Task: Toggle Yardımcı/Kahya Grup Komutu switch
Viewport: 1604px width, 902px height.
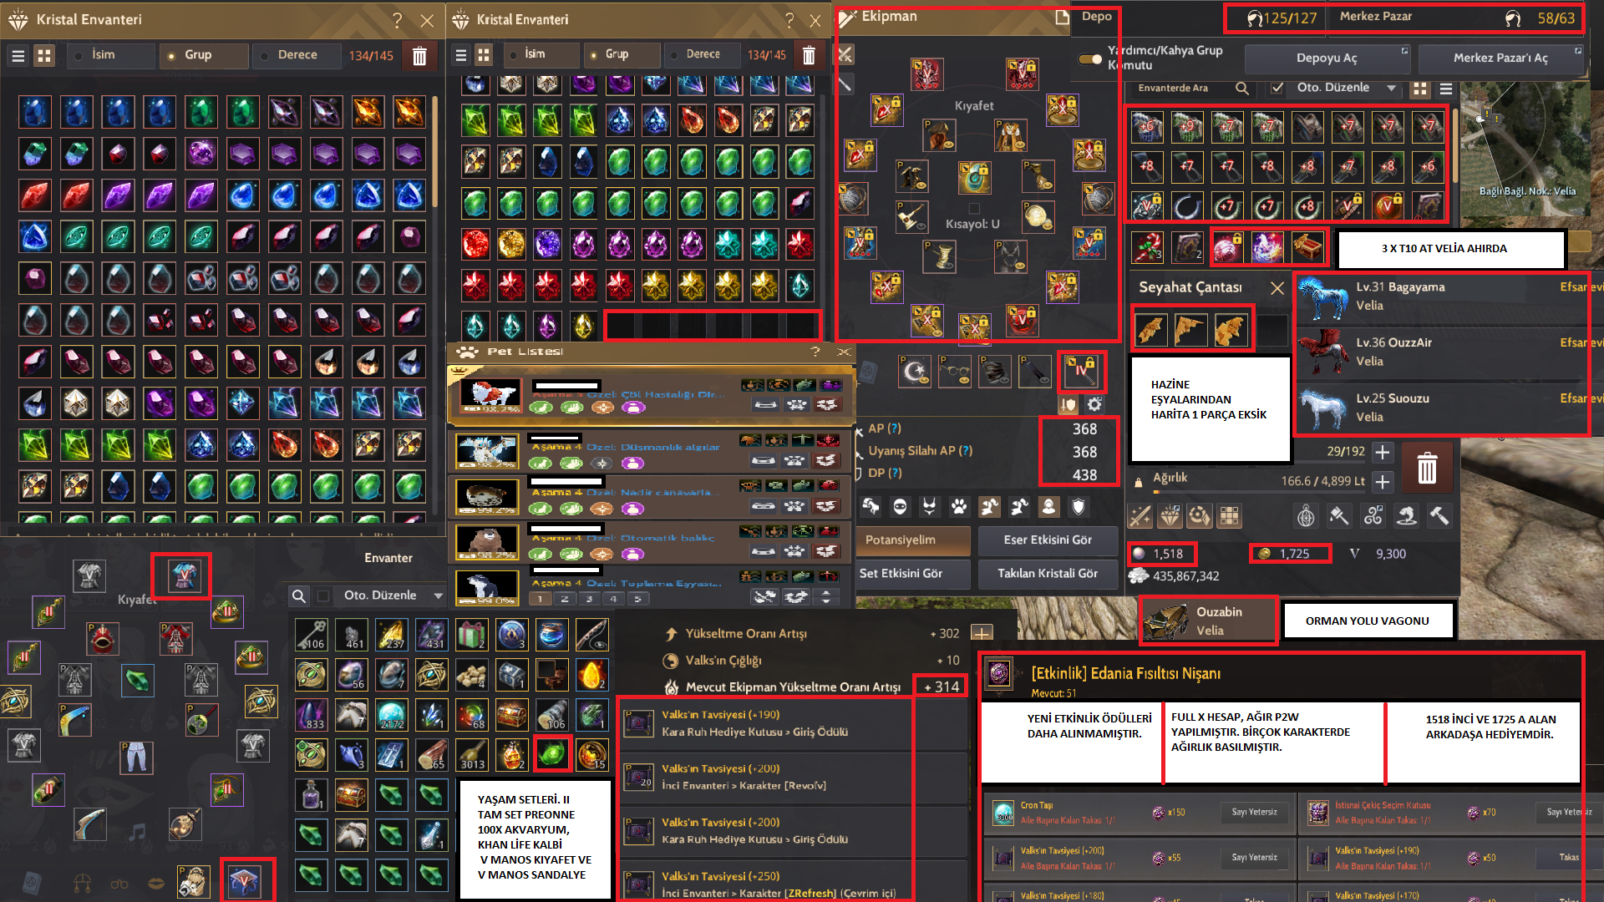Action: tap(1089, 59)
